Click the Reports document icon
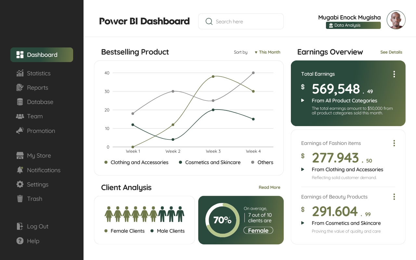The width and height of the screenshot is (416, 260). (x=20, y=87)
